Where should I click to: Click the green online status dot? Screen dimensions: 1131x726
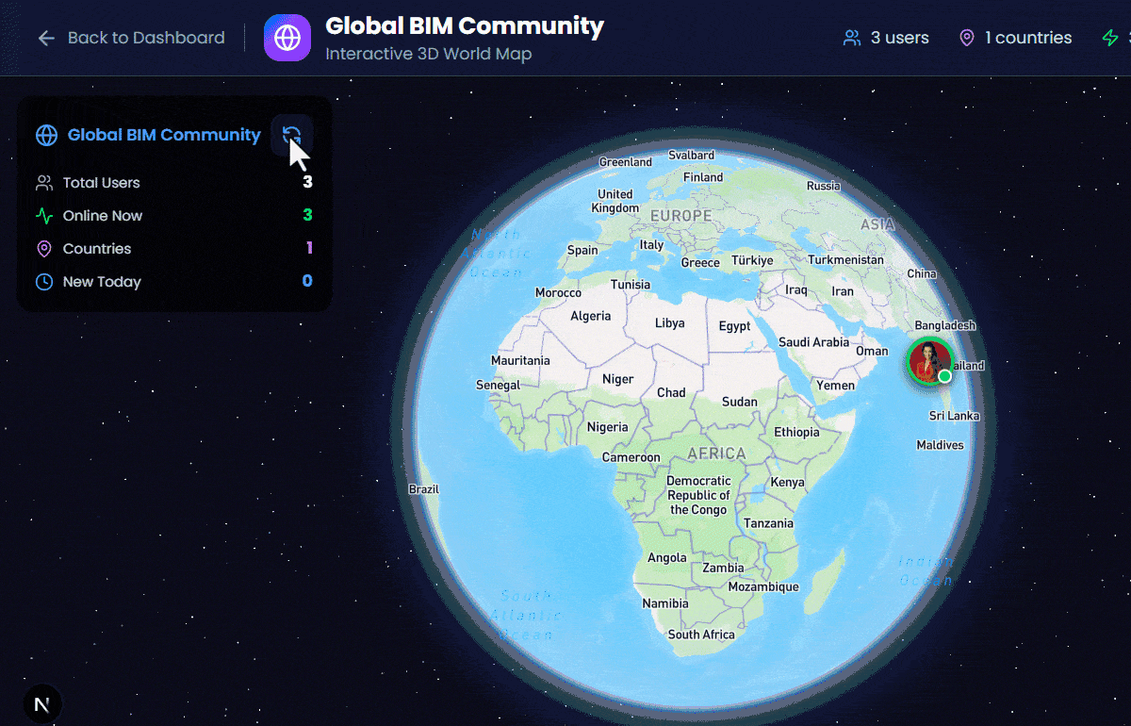click(x=944, y=376)
